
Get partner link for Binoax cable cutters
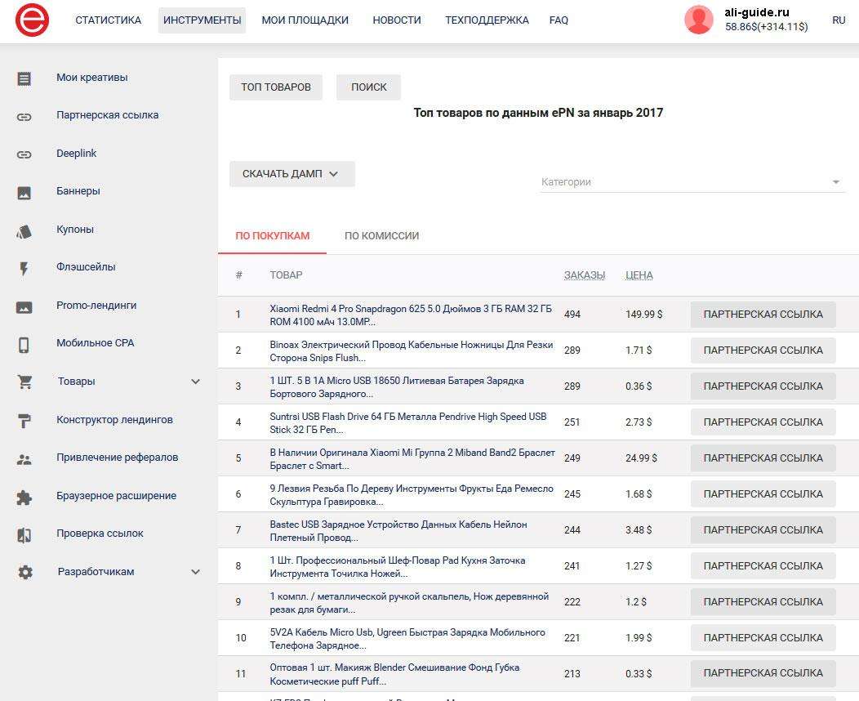pyautogui.click(x=763, y=350)
